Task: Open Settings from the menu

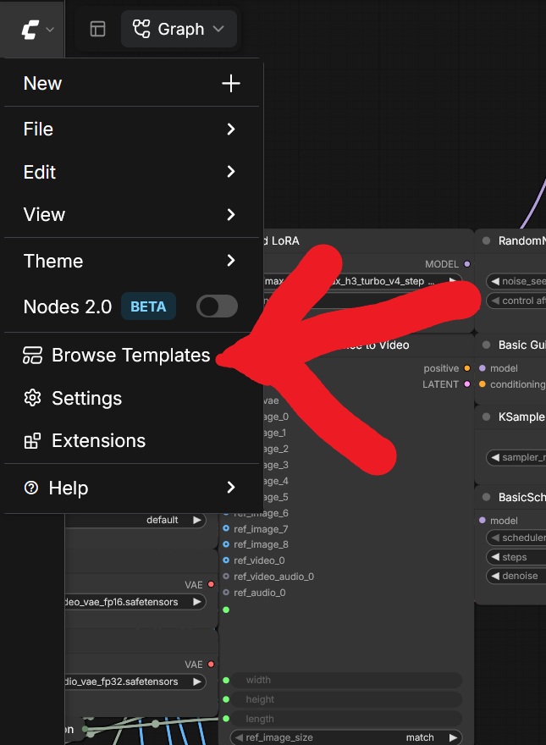Action: coord(131,398)
